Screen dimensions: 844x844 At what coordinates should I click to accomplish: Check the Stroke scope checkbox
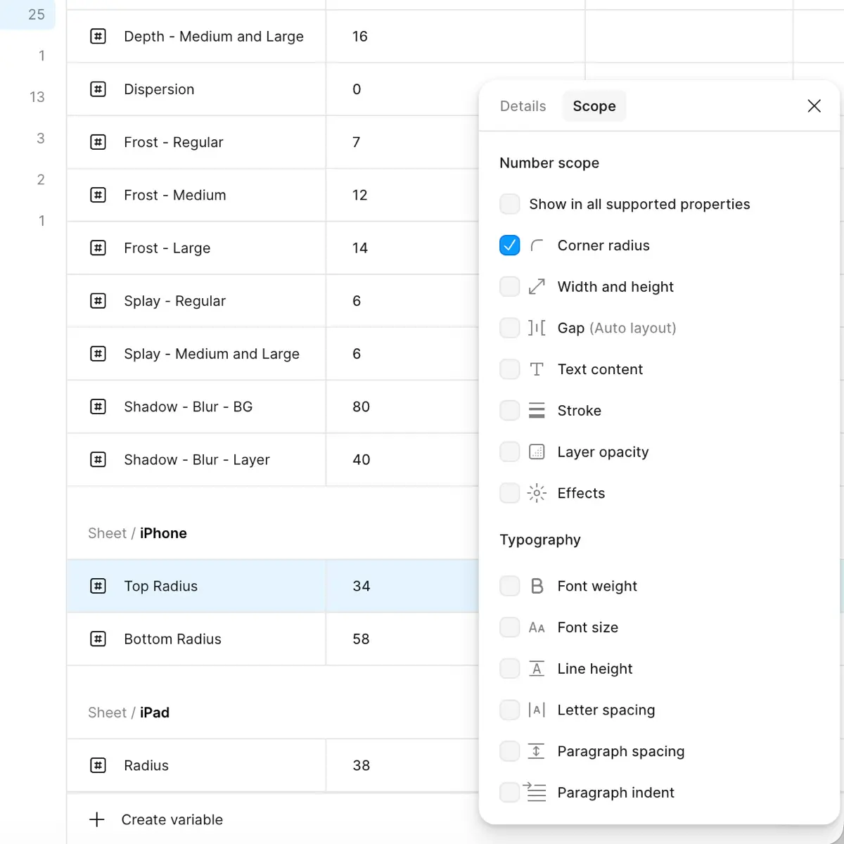tap(510, 410)
